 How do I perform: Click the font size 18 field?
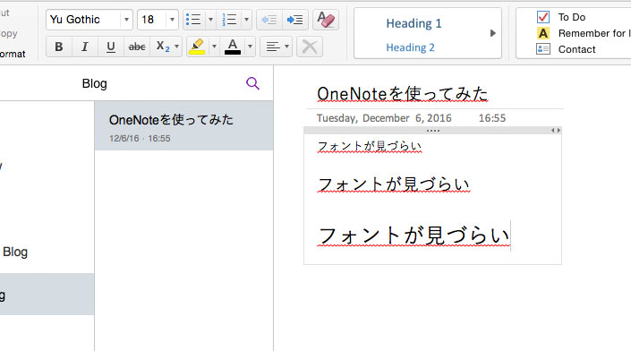tap(152, 20)
